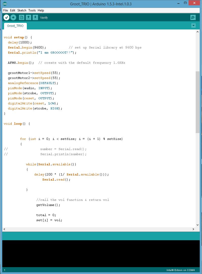The image size is (202, 274).
Task: Click the Verify checkmark button
Action: click(x=6, y=18)
